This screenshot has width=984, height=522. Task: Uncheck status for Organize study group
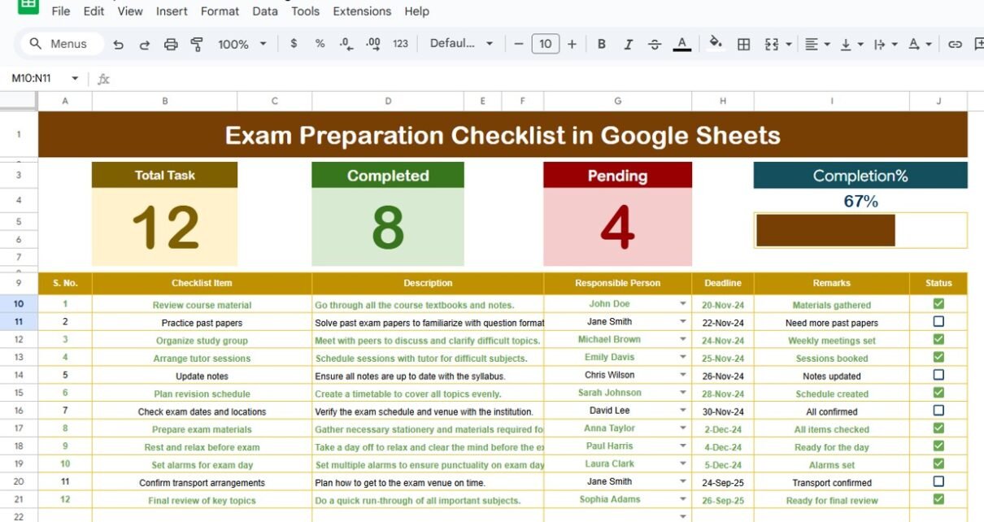coord(938,339)
